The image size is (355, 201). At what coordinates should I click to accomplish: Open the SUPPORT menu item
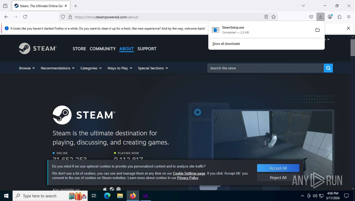tap(147, 49)
